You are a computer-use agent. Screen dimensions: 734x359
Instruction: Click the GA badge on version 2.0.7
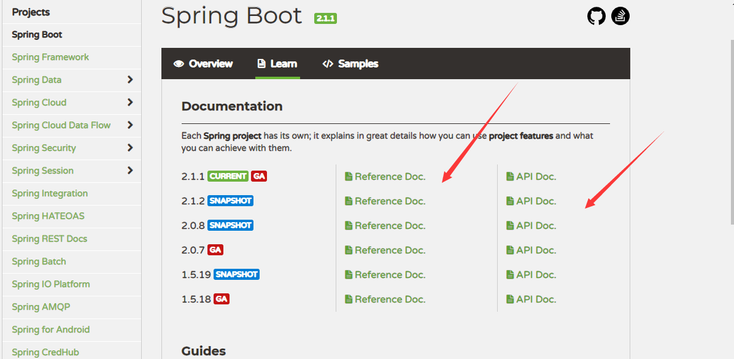(215, 250)
